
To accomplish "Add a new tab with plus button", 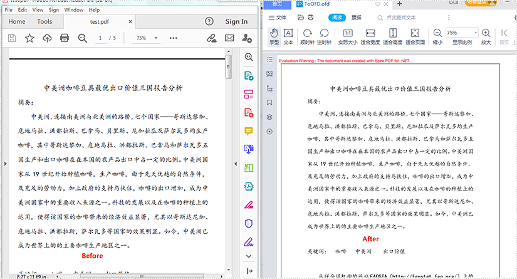I will point(400,4).
